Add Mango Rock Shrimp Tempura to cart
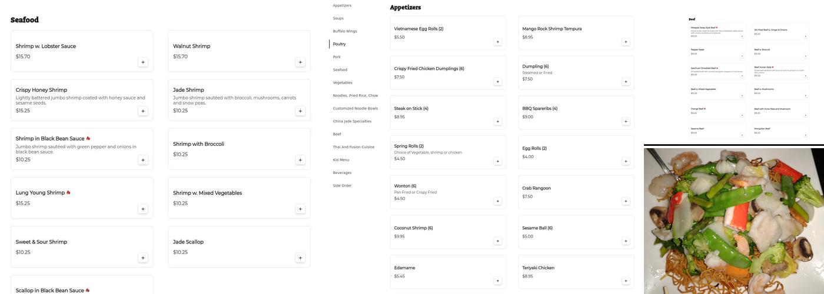The height and width of the screenshot is (294, 824). point(626,42)
